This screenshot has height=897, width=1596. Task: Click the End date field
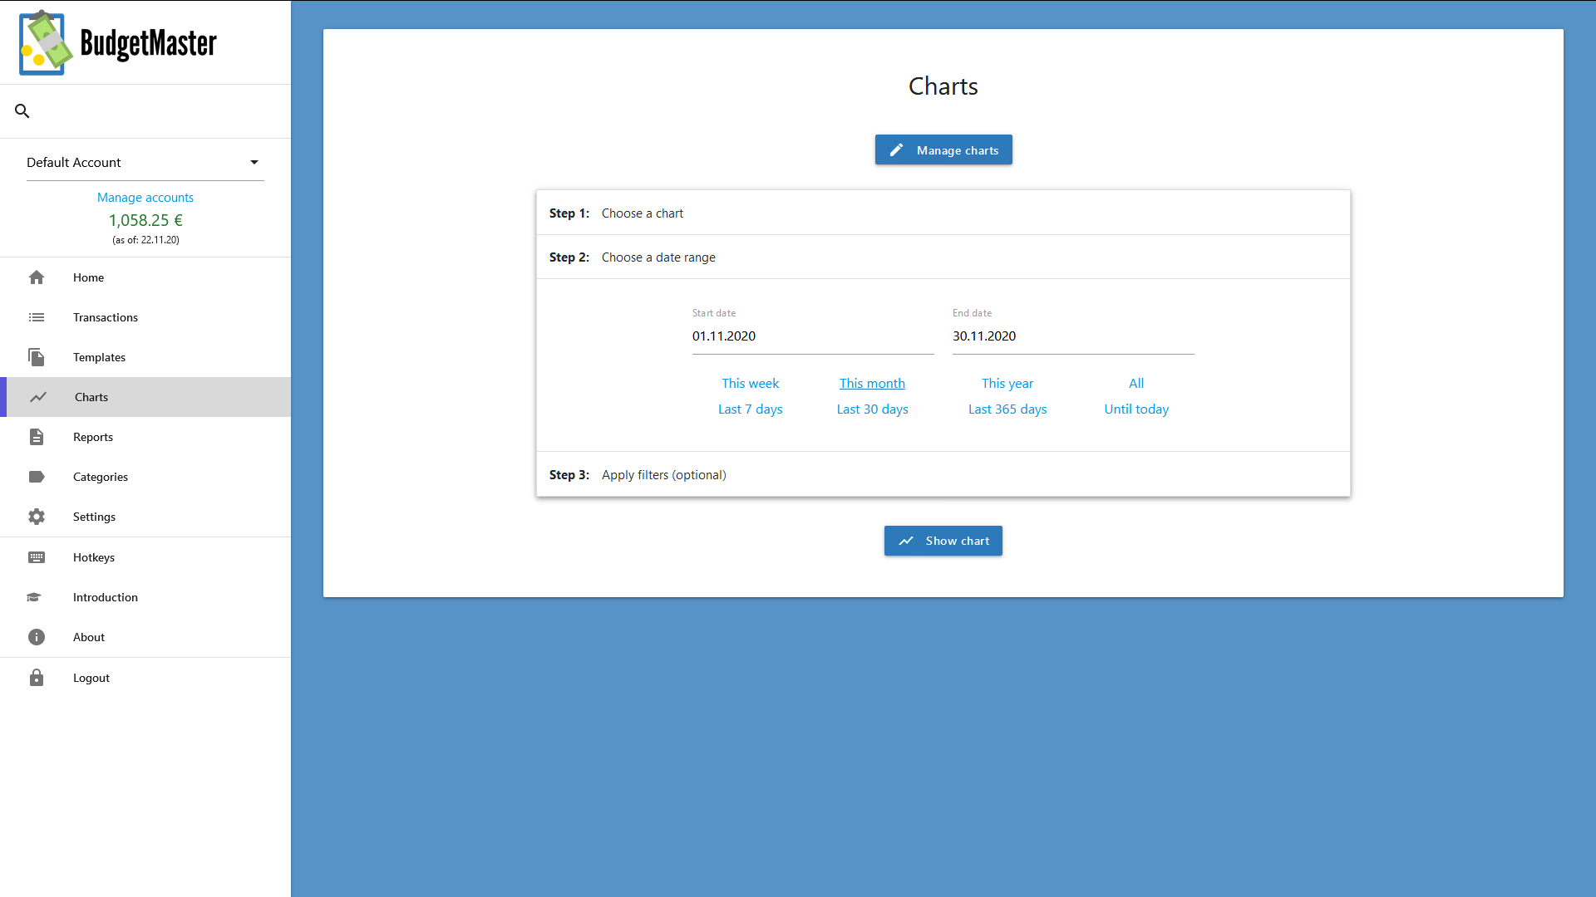1073,336
